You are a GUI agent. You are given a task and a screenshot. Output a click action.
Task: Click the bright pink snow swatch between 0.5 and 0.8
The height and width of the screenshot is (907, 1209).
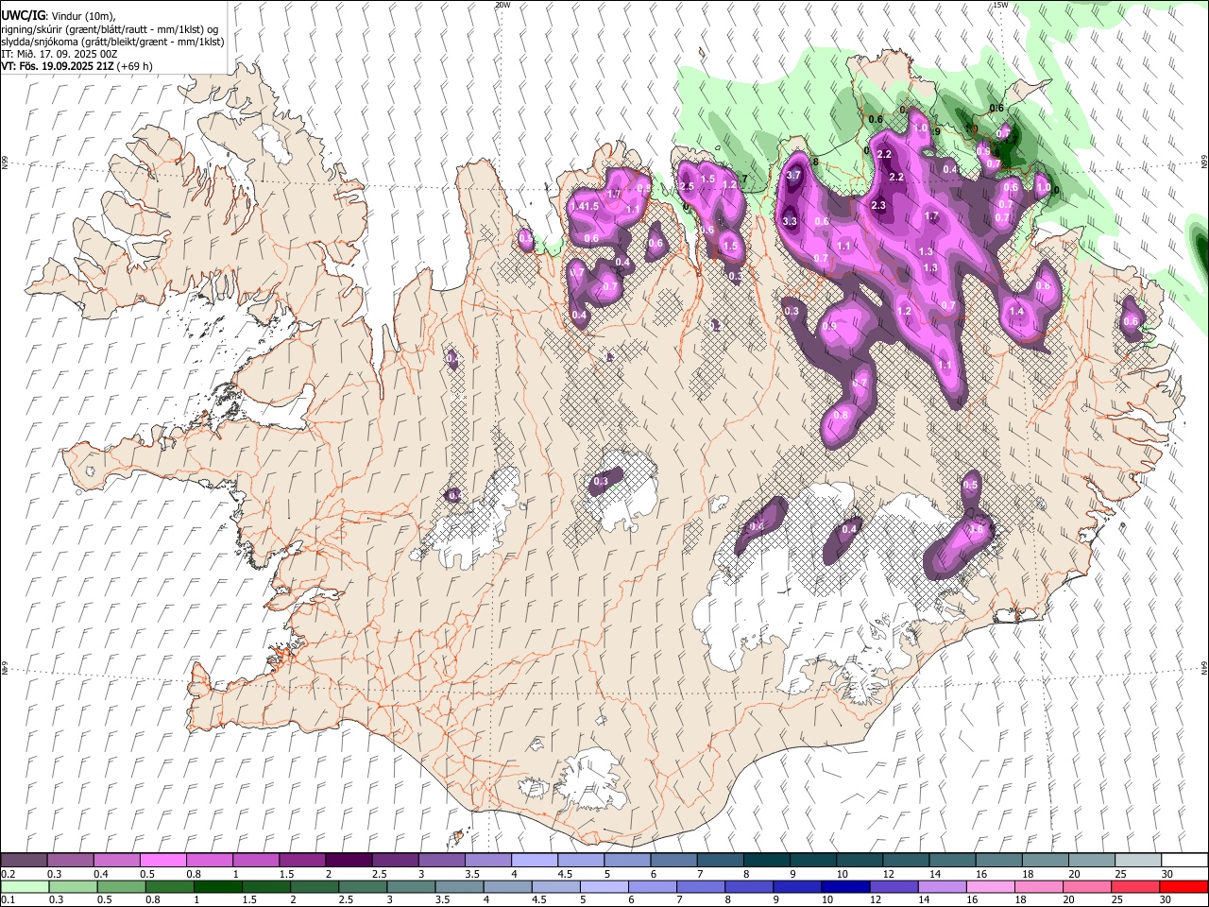pos(162,861)
